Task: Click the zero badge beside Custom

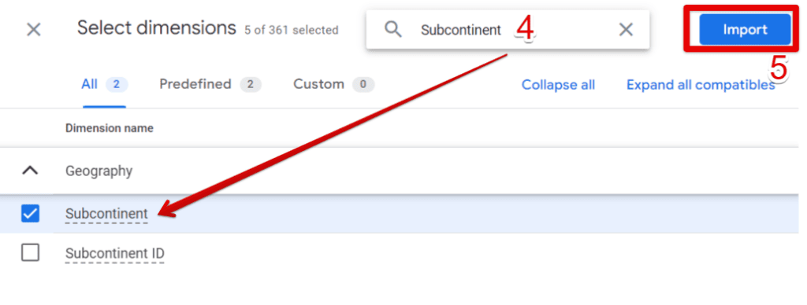Action: 363,84
